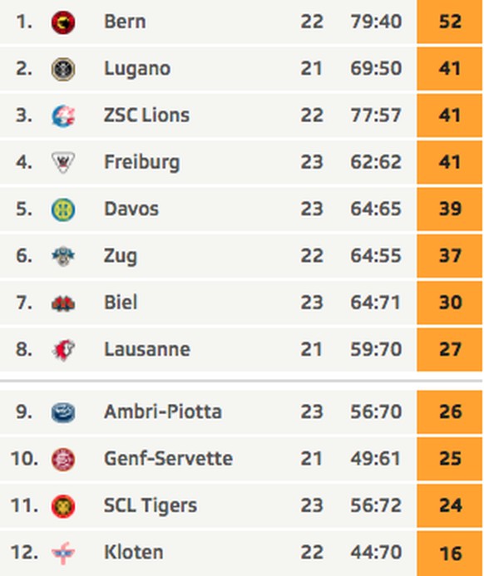The width and height of the screenshot is (484, 576).
Task: Select the Ambri-Piotta team name
Action: [163, 411]
